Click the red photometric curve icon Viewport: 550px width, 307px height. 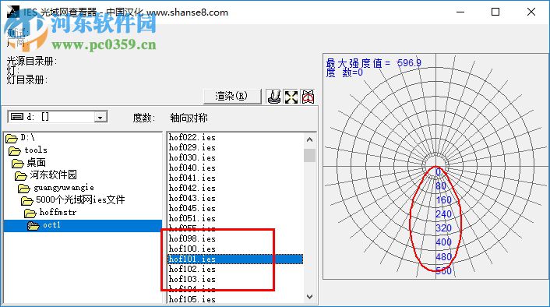click(308, 97)
